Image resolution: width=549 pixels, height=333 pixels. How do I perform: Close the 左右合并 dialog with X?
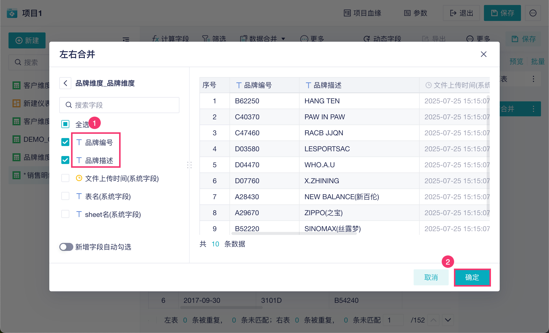click(x=483, y=54)
